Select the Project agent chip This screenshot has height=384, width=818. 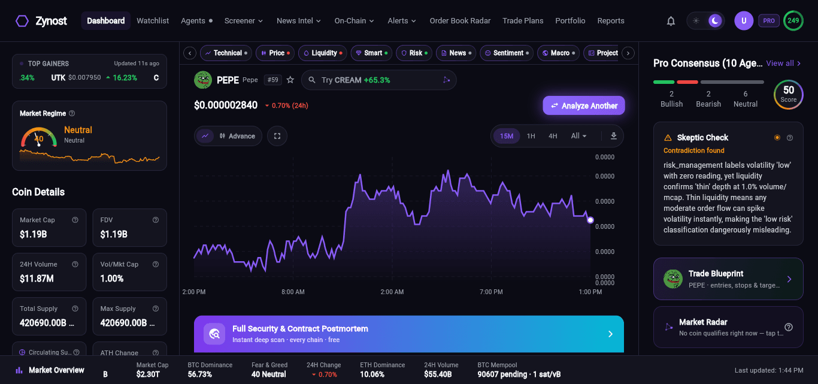pyautogui.click(x=601, y=53)
